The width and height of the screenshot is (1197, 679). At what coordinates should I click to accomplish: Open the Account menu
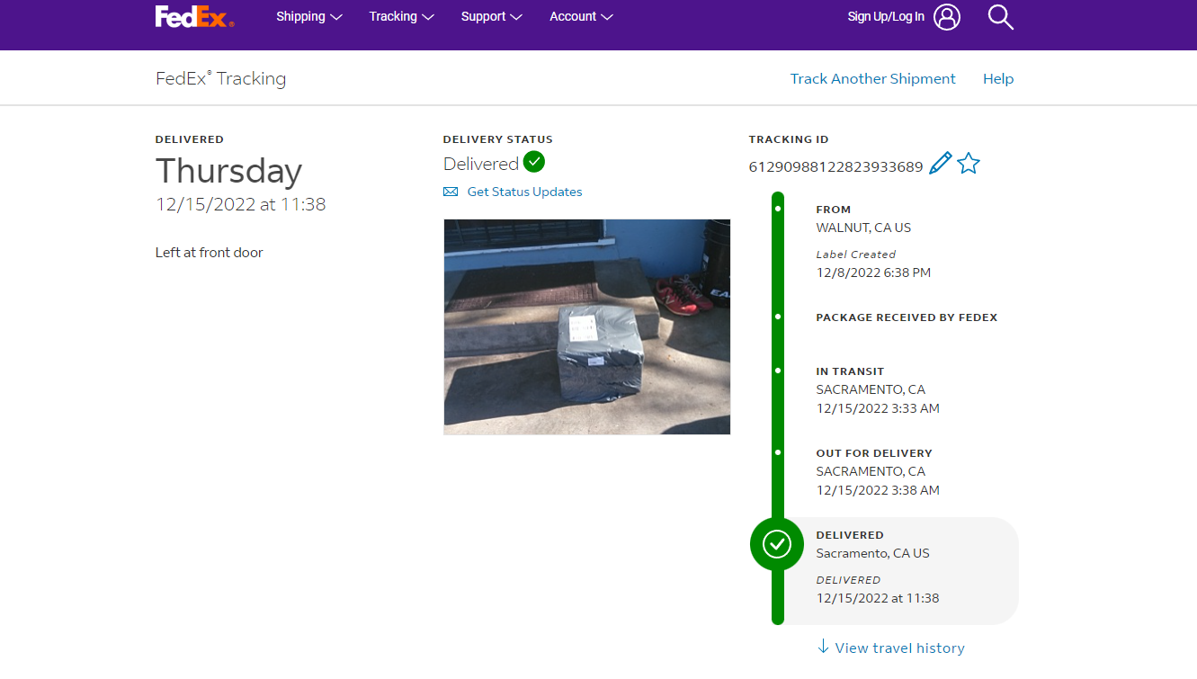(581, 17)
